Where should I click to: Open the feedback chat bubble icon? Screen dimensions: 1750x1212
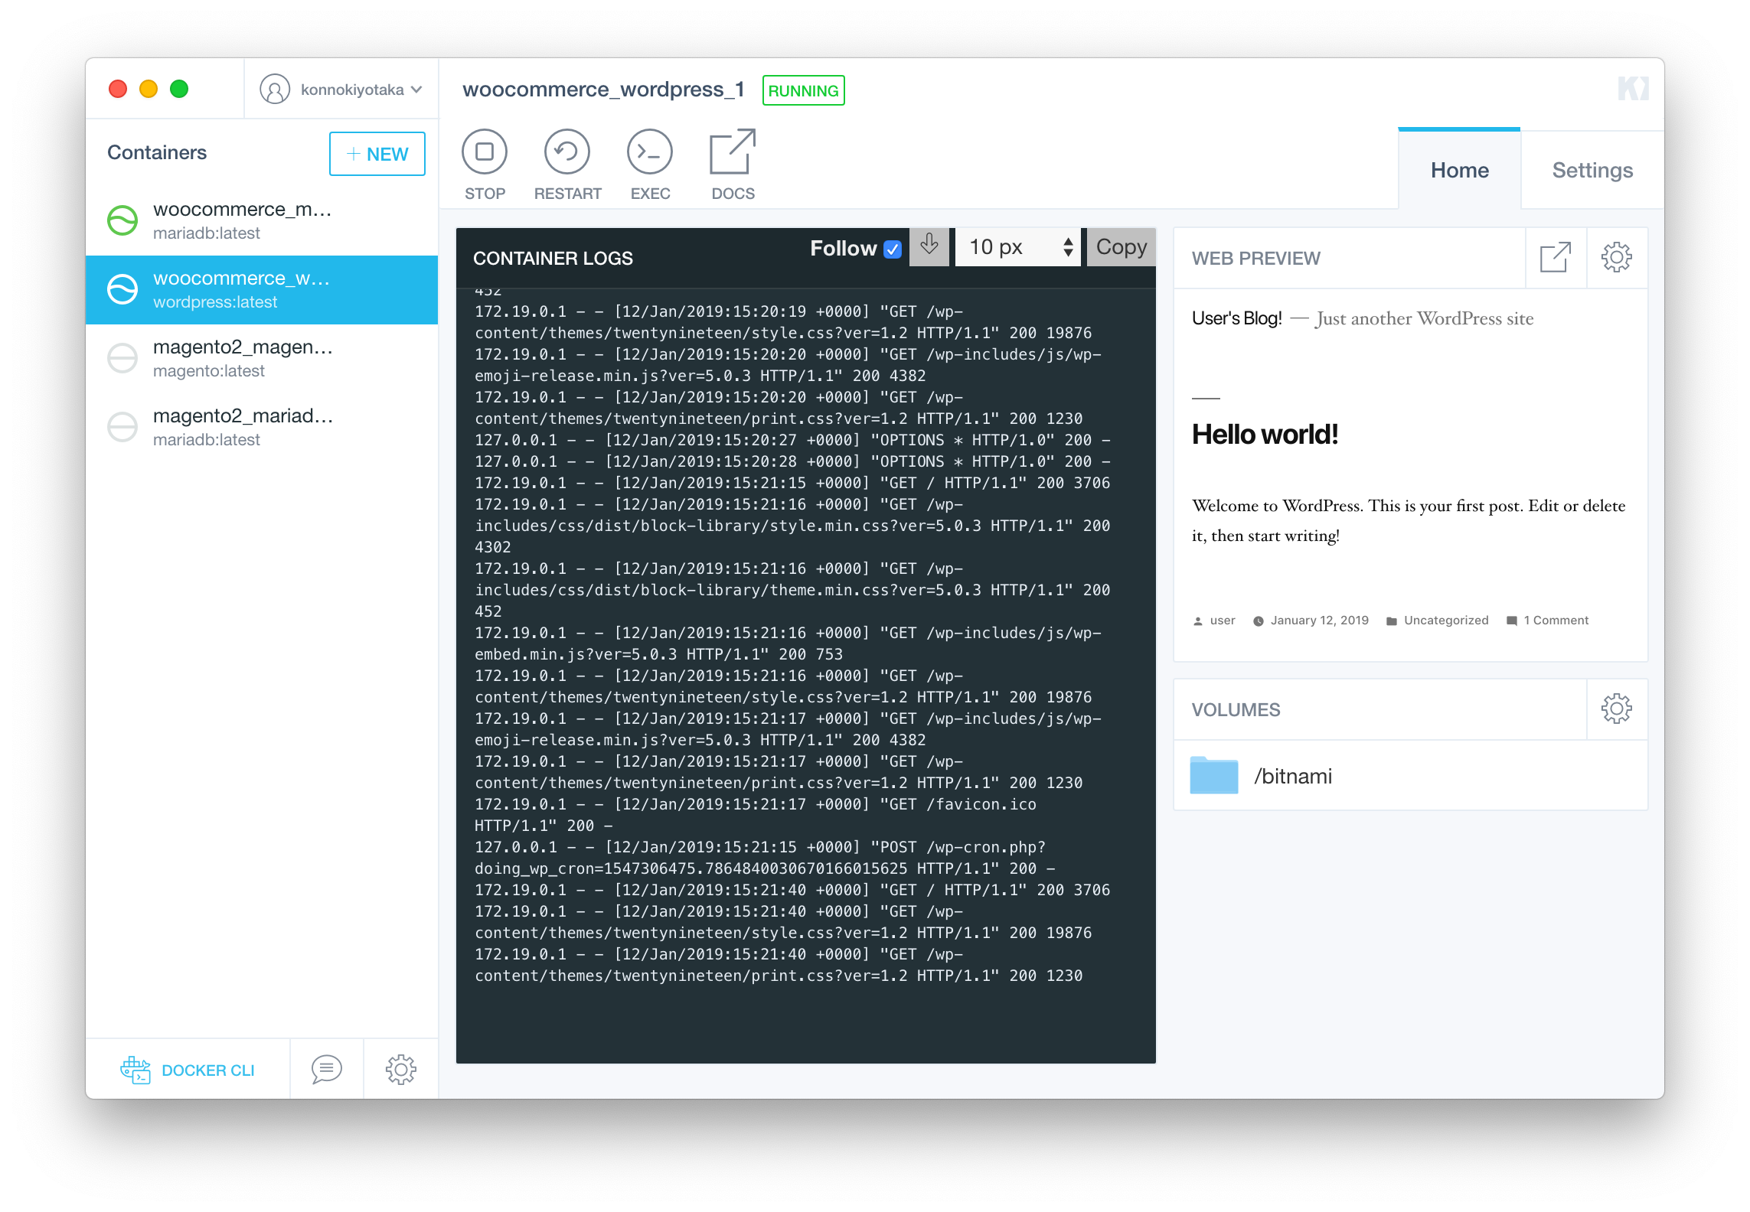click(326, 1069)
